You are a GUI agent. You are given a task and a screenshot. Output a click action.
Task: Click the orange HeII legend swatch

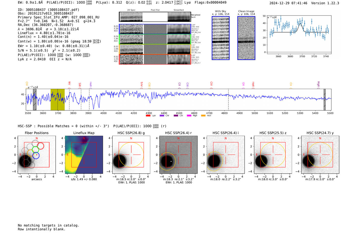(203, 116)
